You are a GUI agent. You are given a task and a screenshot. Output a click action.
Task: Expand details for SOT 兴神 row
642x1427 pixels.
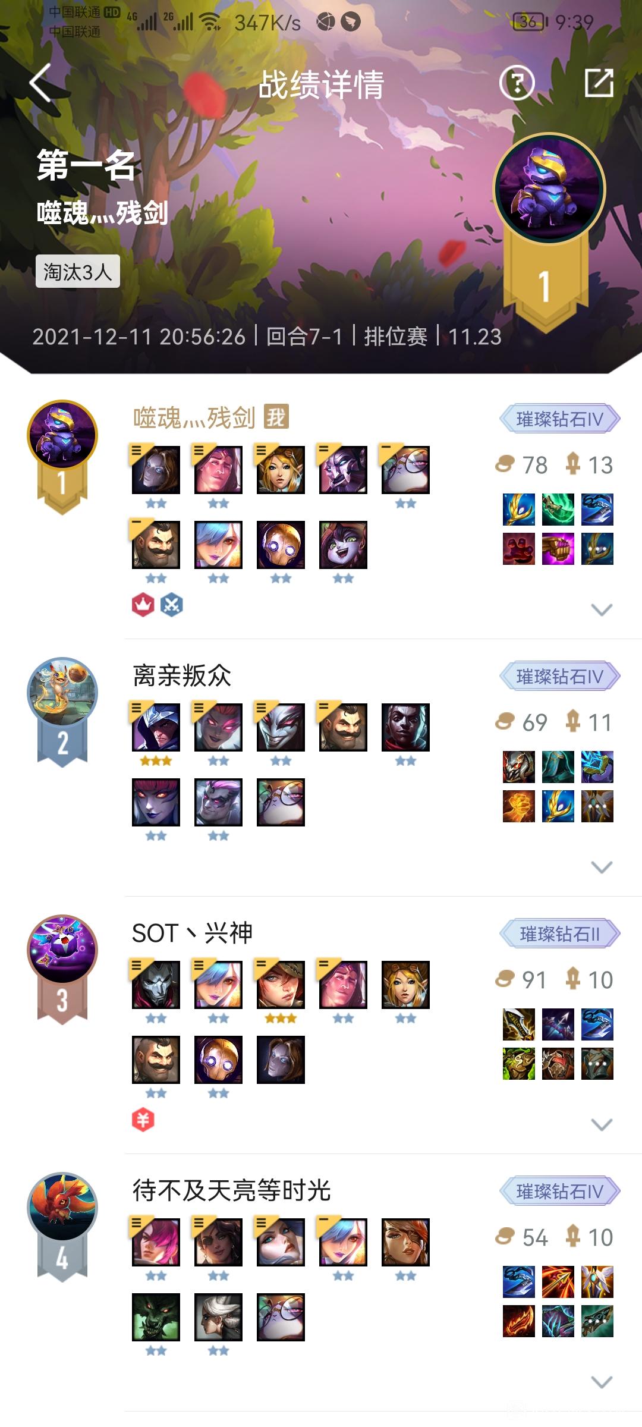[602, 1124]
